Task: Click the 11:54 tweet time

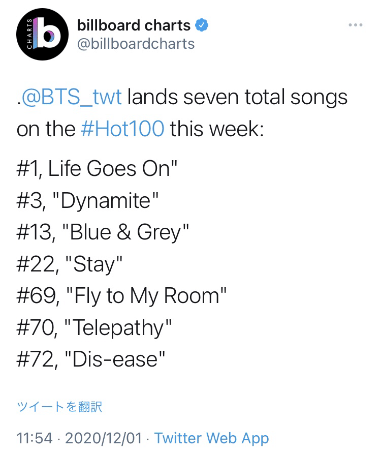Action: point(35,438)
